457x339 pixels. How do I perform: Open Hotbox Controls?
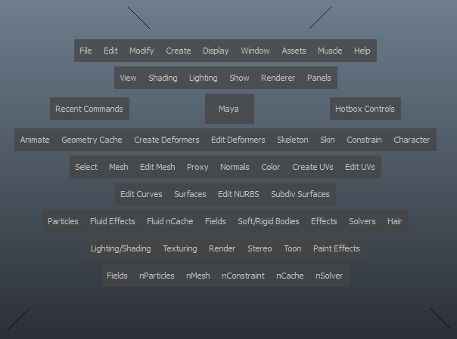[x=365, y=109]
